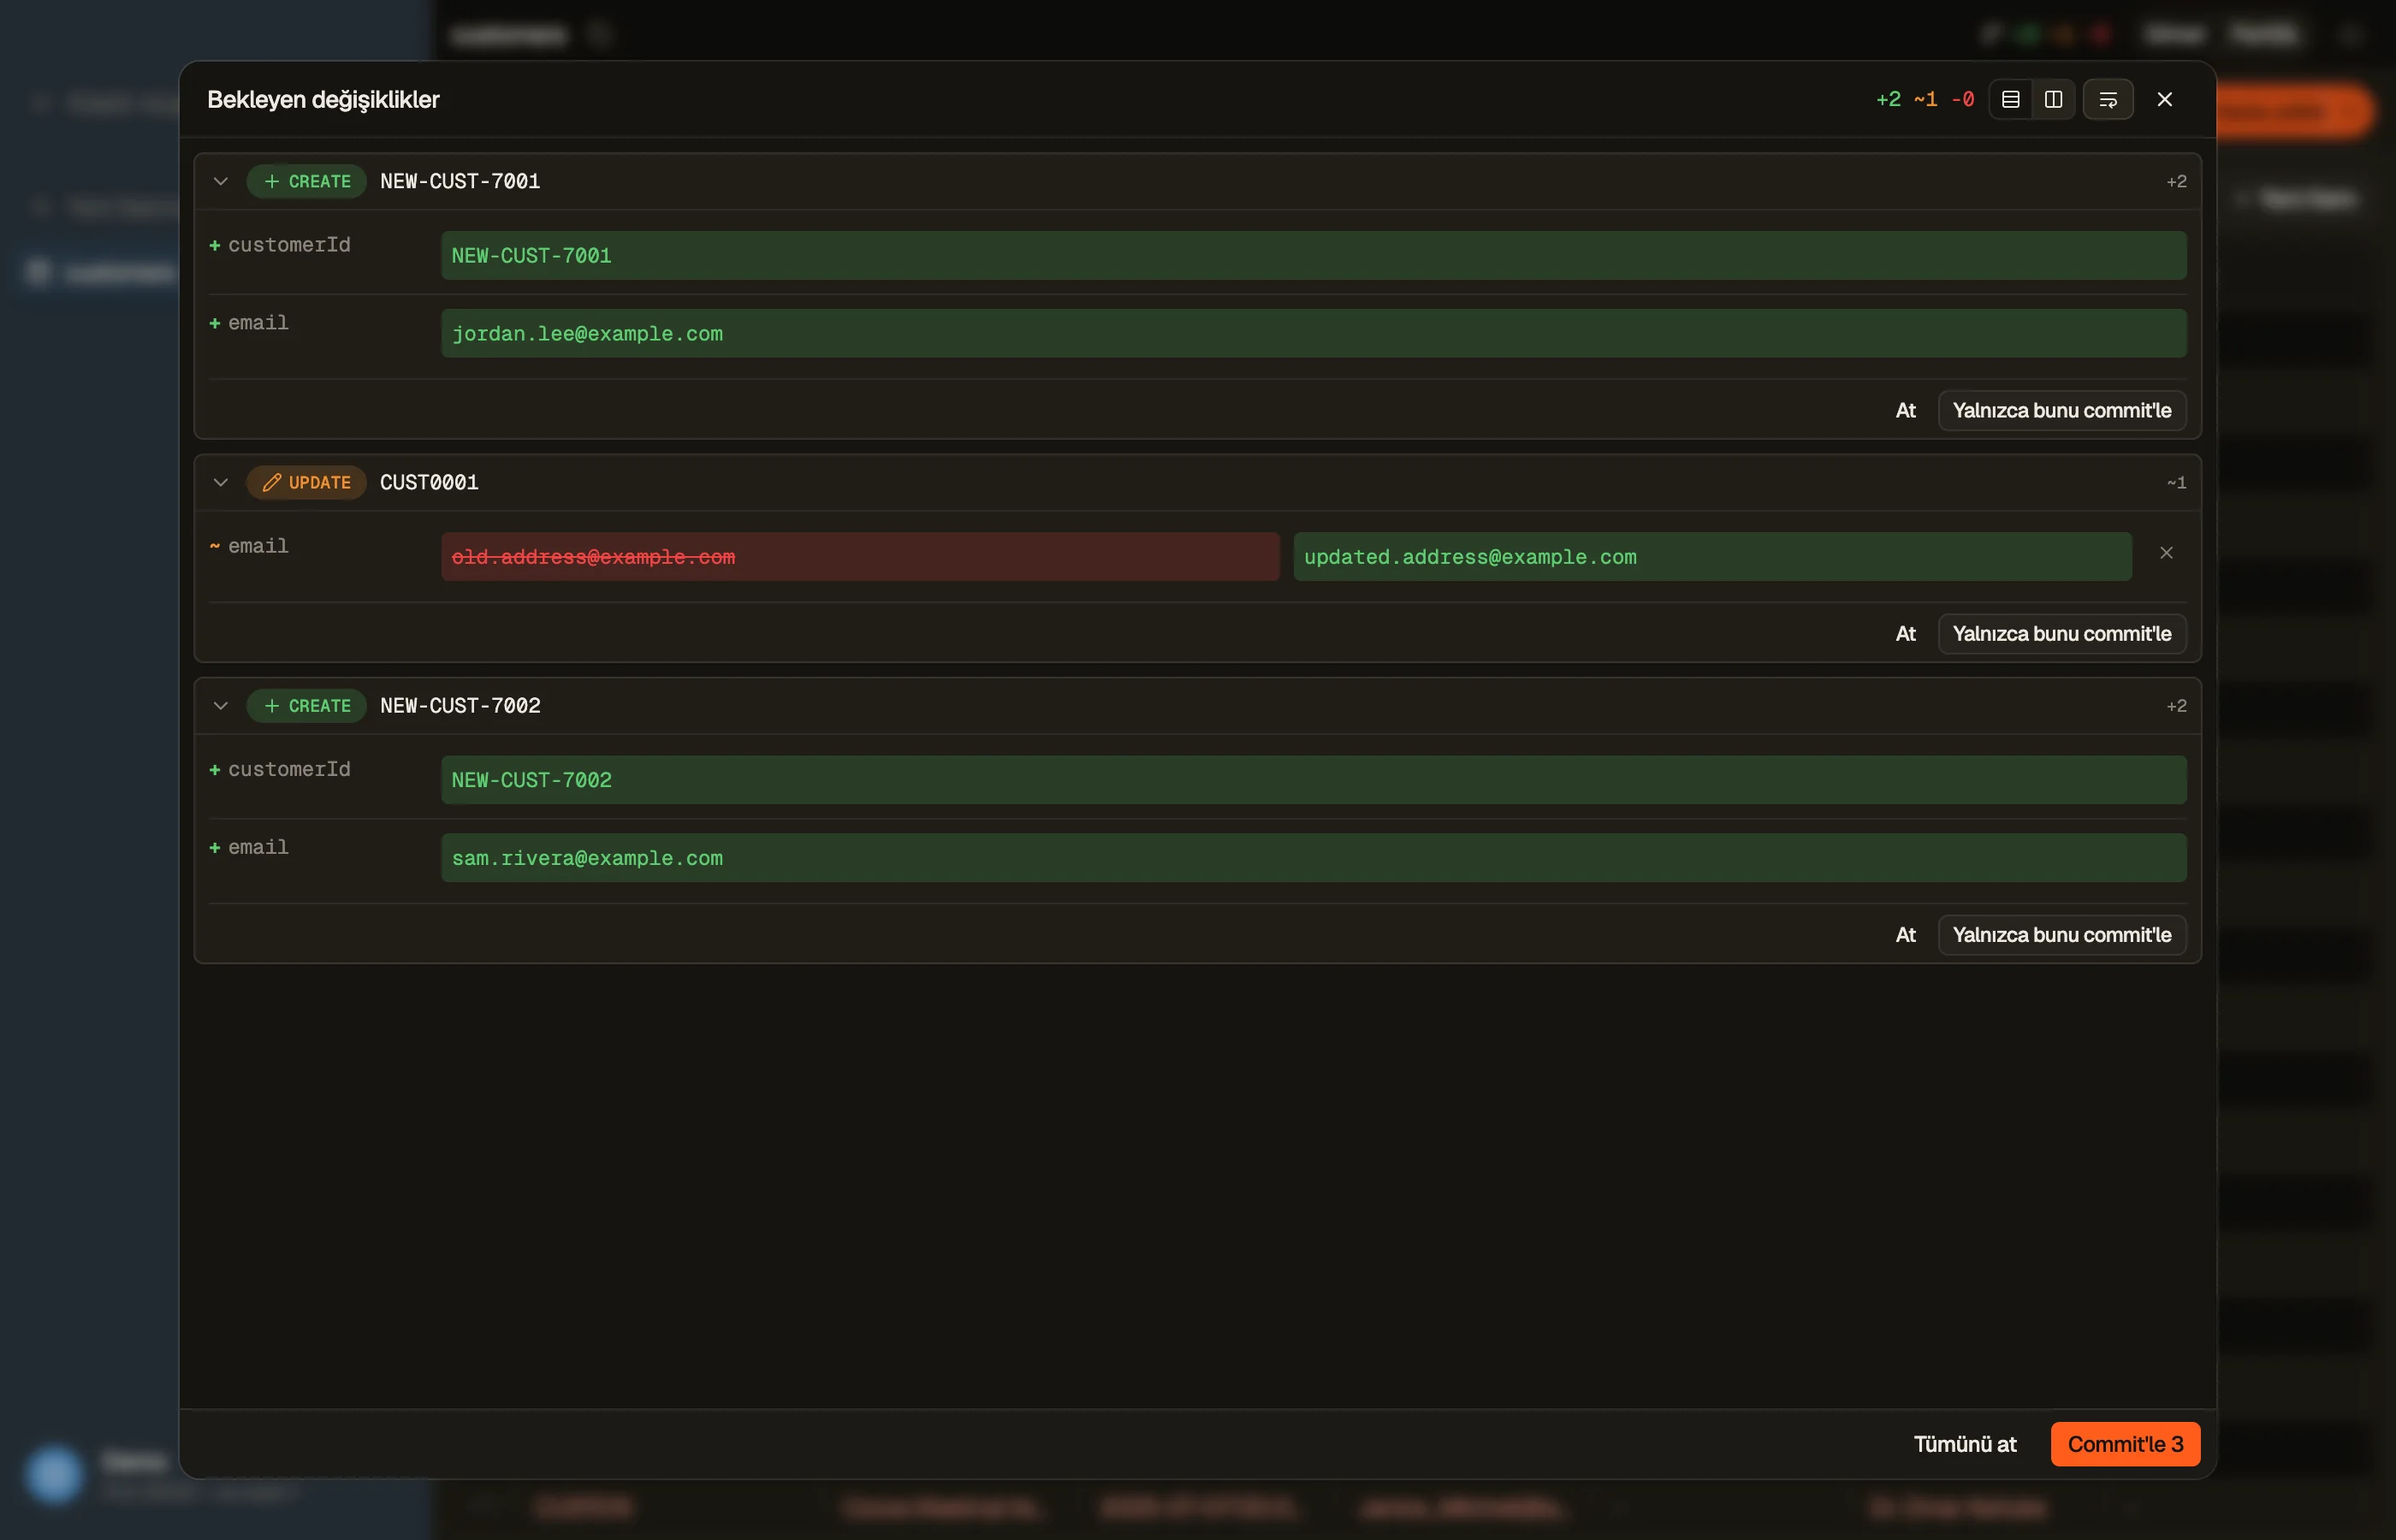This screenshot has height=1540, width=2396.
Task: Discard NEW-CUST-7001 change with At
Action: point(1905,410)
